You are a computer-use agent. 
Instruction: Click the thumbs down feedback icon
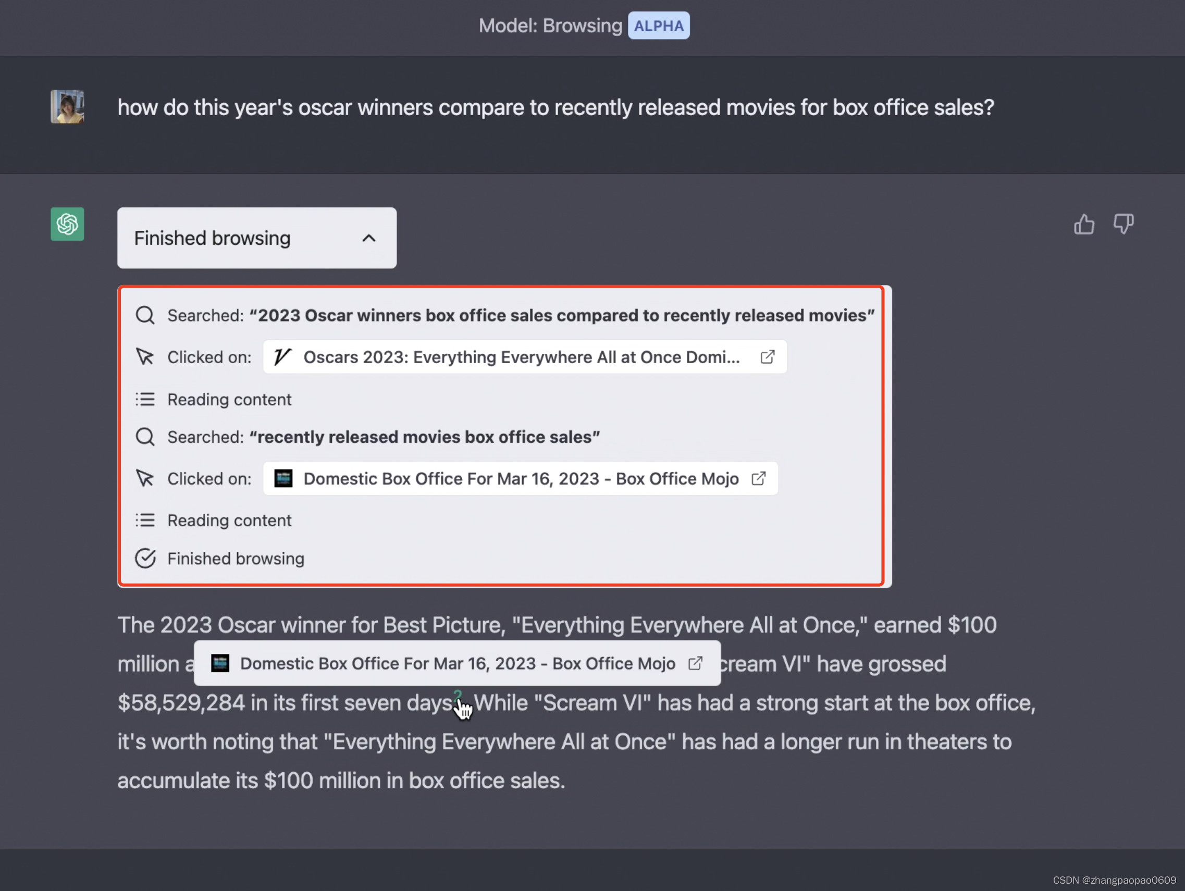coord(1124,224)
